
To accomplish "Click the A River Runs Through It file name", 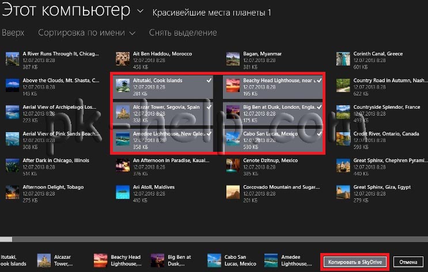I will coord(60,53).
